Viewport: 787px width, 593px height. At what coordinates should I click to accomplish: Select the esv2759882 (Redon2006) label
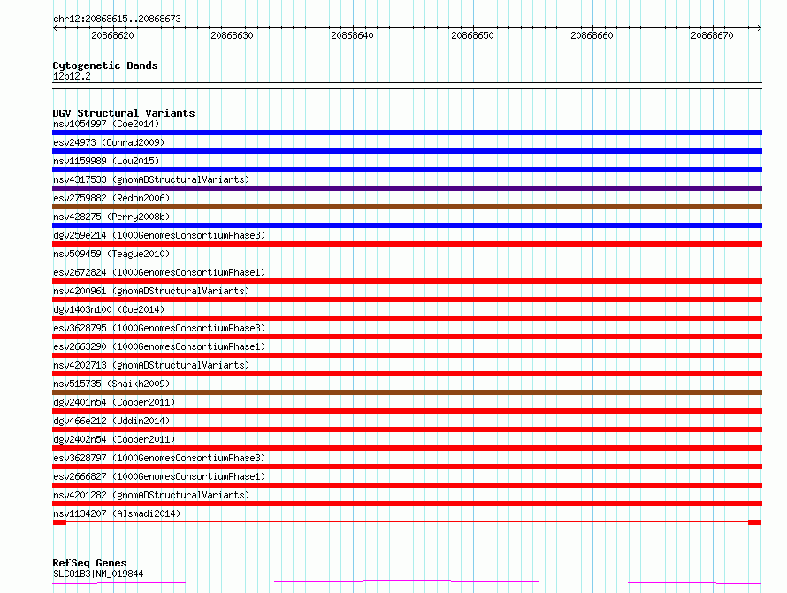point(111,198)
